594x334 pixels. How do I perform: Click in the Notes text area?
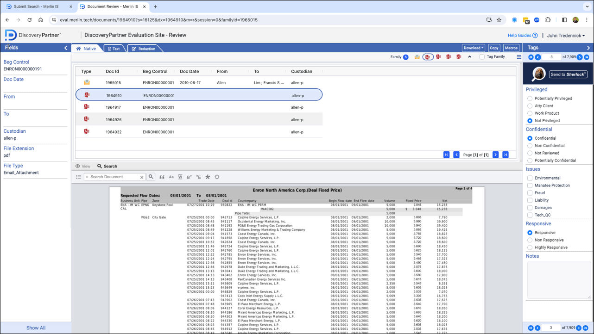click(x=559, y=280)
